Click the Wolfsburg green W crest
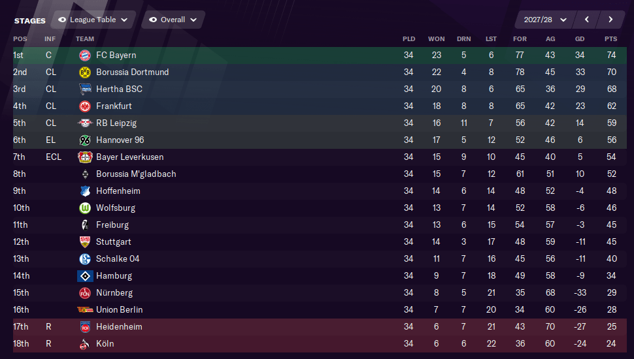The image size is (634, 359). point(85,208)
